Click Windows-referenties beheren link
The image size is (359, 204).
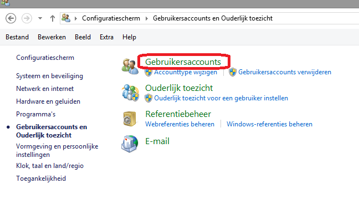point(269,124)
